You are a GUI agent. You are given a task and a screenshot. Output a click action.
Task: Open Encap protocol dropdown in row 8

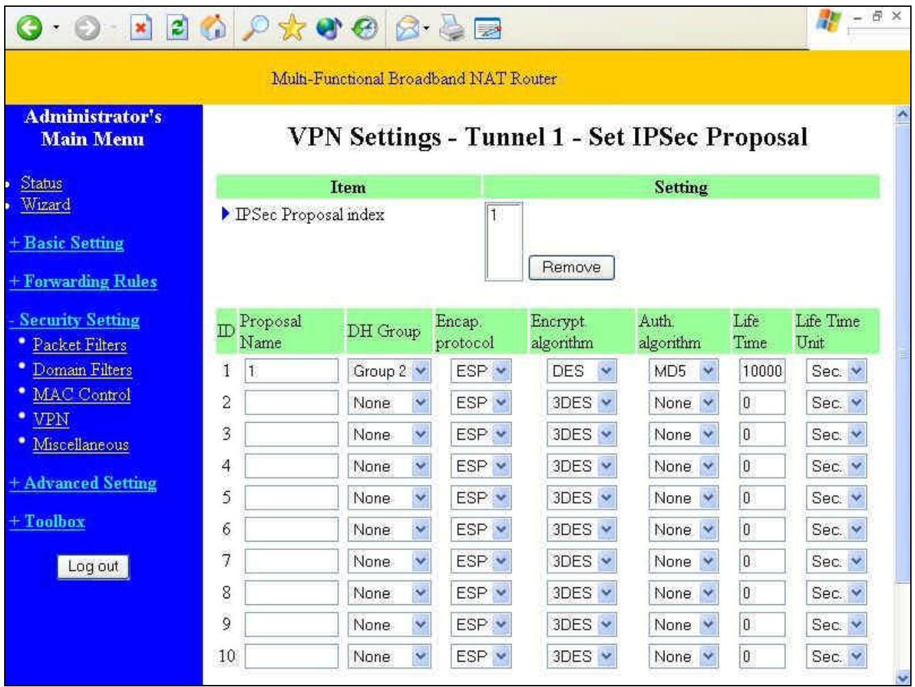point(480,593)
